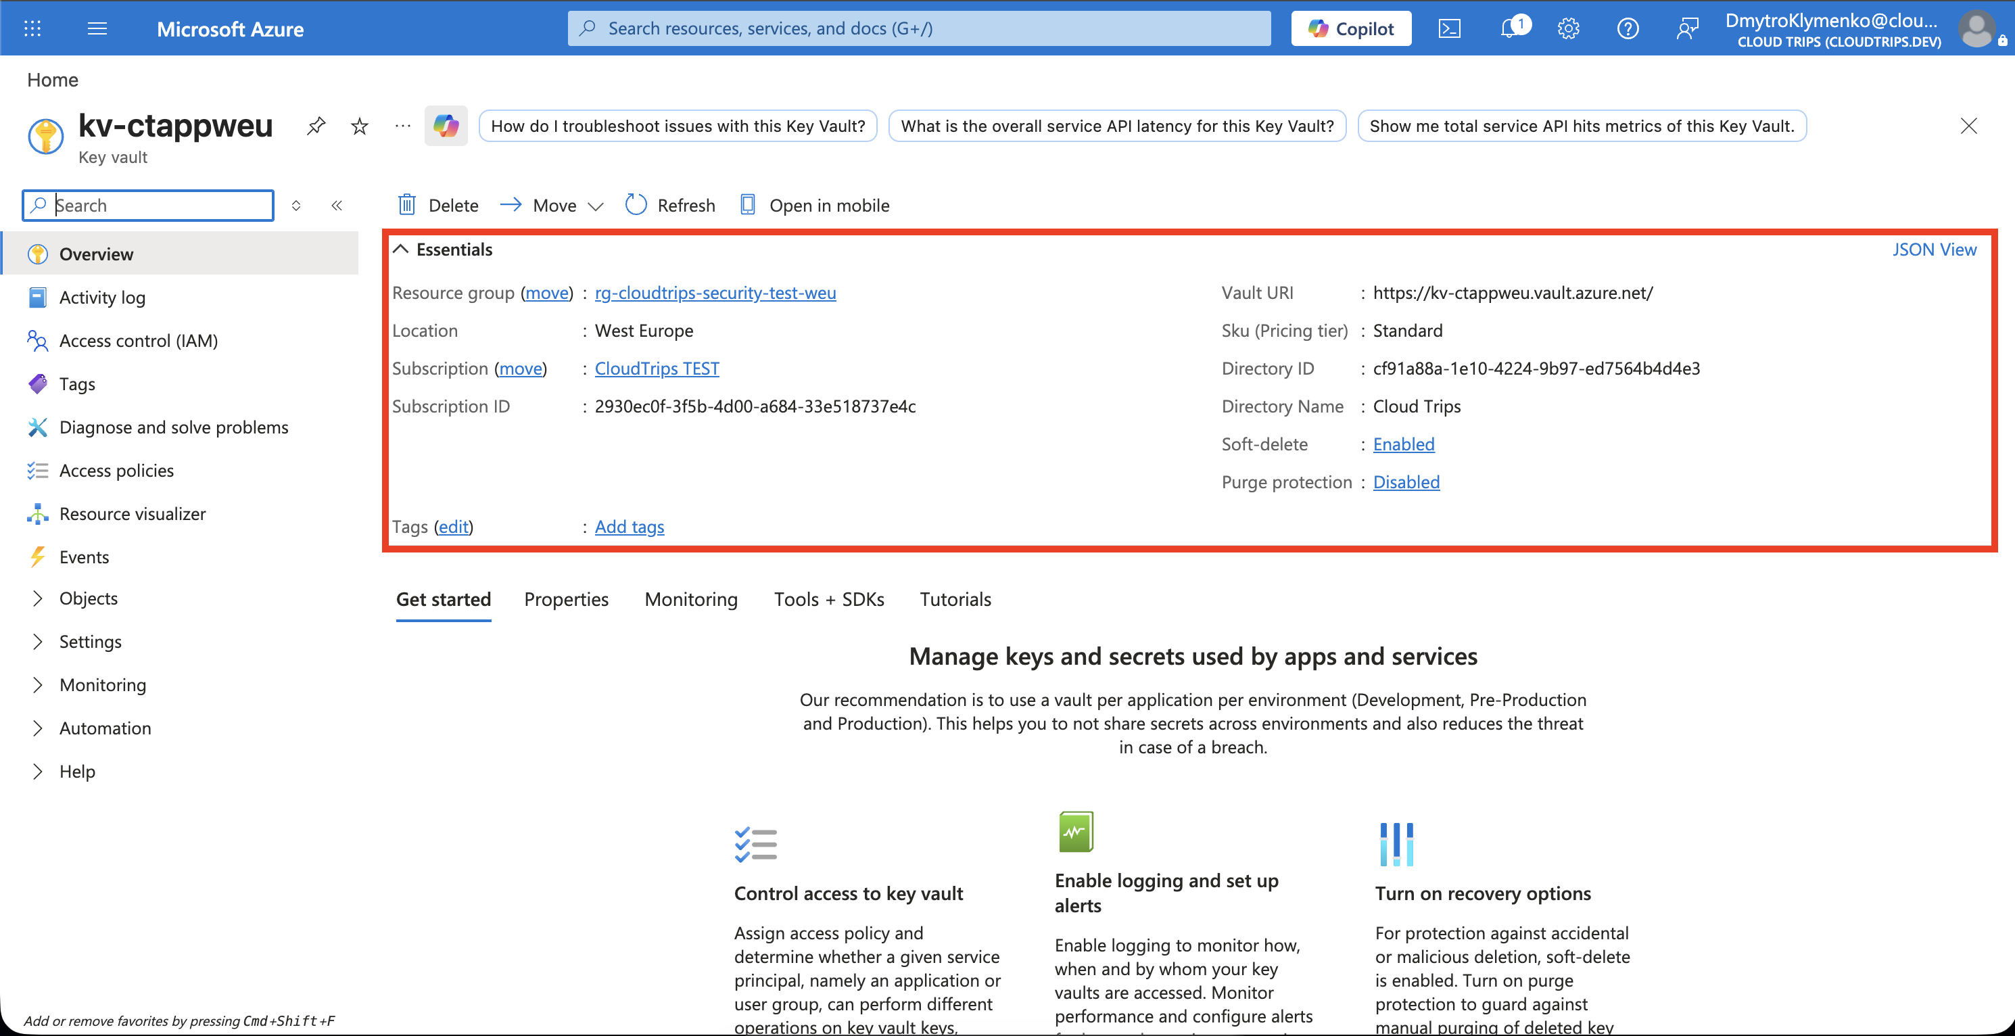2015x1036 pixels.
Task: Toggle expand/collapse all sidebar groups
Action: 295,205
